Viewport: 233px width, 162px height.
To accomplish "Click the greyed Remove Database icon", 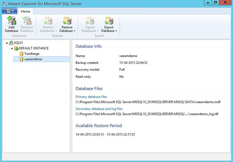I will coord(27,21).
